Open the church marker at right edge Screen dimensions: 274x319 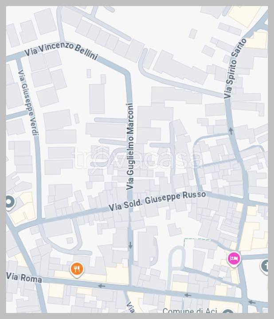[x=265, y=266]
